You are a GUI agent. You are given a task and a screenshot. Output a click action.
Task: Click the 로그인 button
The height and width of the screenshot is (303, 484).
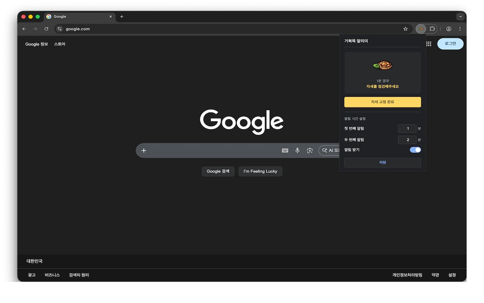tap(451, 44)
